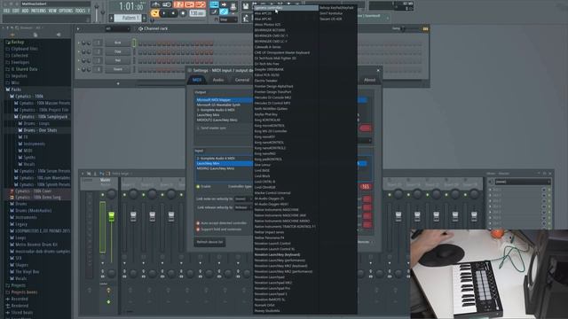The image size is (568, 319).
Task: Toggle pattern/song mode button
Action: tap(154, 13)
